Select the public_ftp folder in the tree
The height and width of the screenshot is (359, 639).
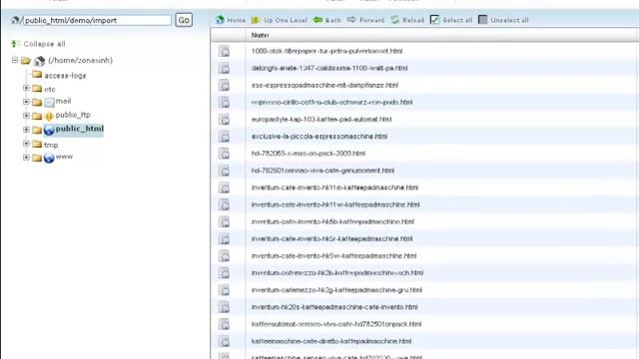tap(73, 116)
